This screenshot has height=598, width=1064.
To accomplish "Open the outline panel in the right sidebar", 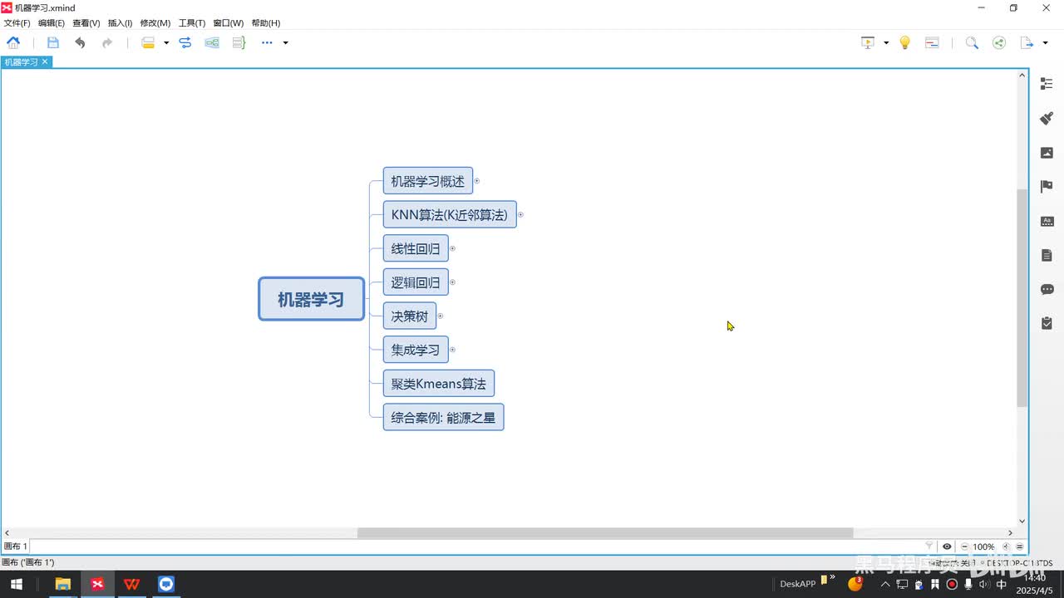I will click(x=1047, y=84).
